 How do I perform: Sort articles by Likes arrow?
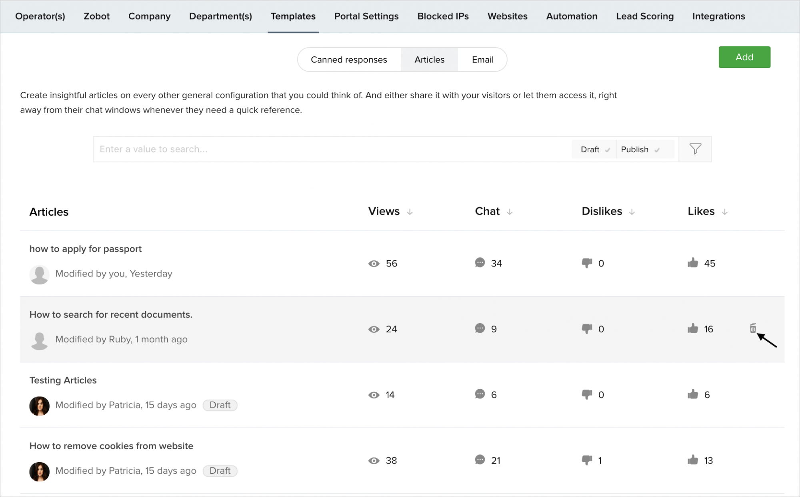[x=724, y=212]
